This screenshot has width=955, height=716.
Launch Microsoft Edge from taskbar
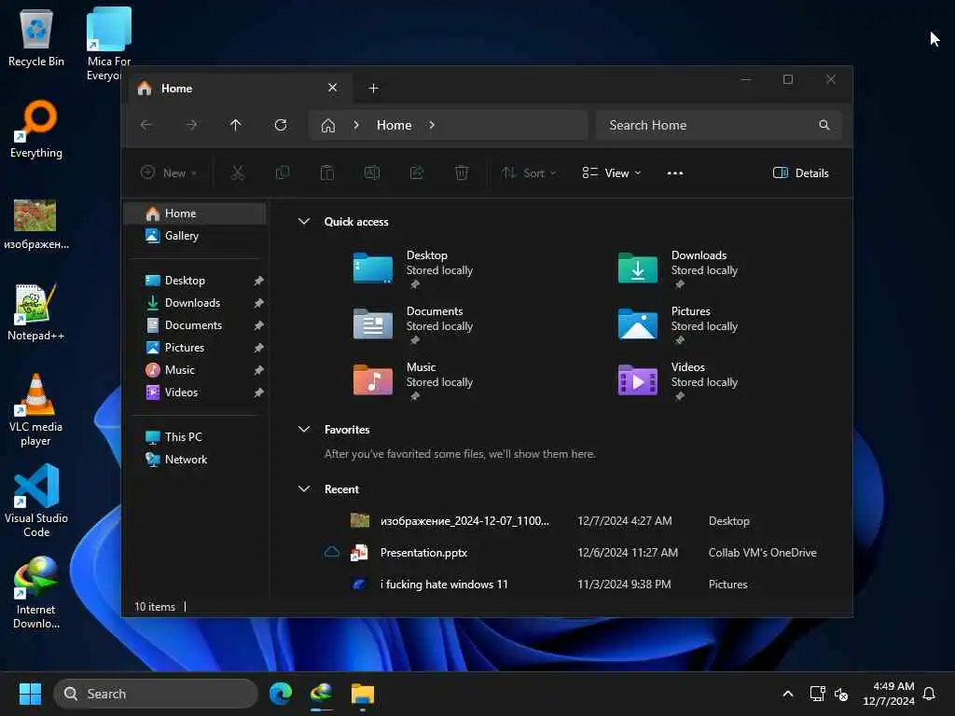point(281,694)
